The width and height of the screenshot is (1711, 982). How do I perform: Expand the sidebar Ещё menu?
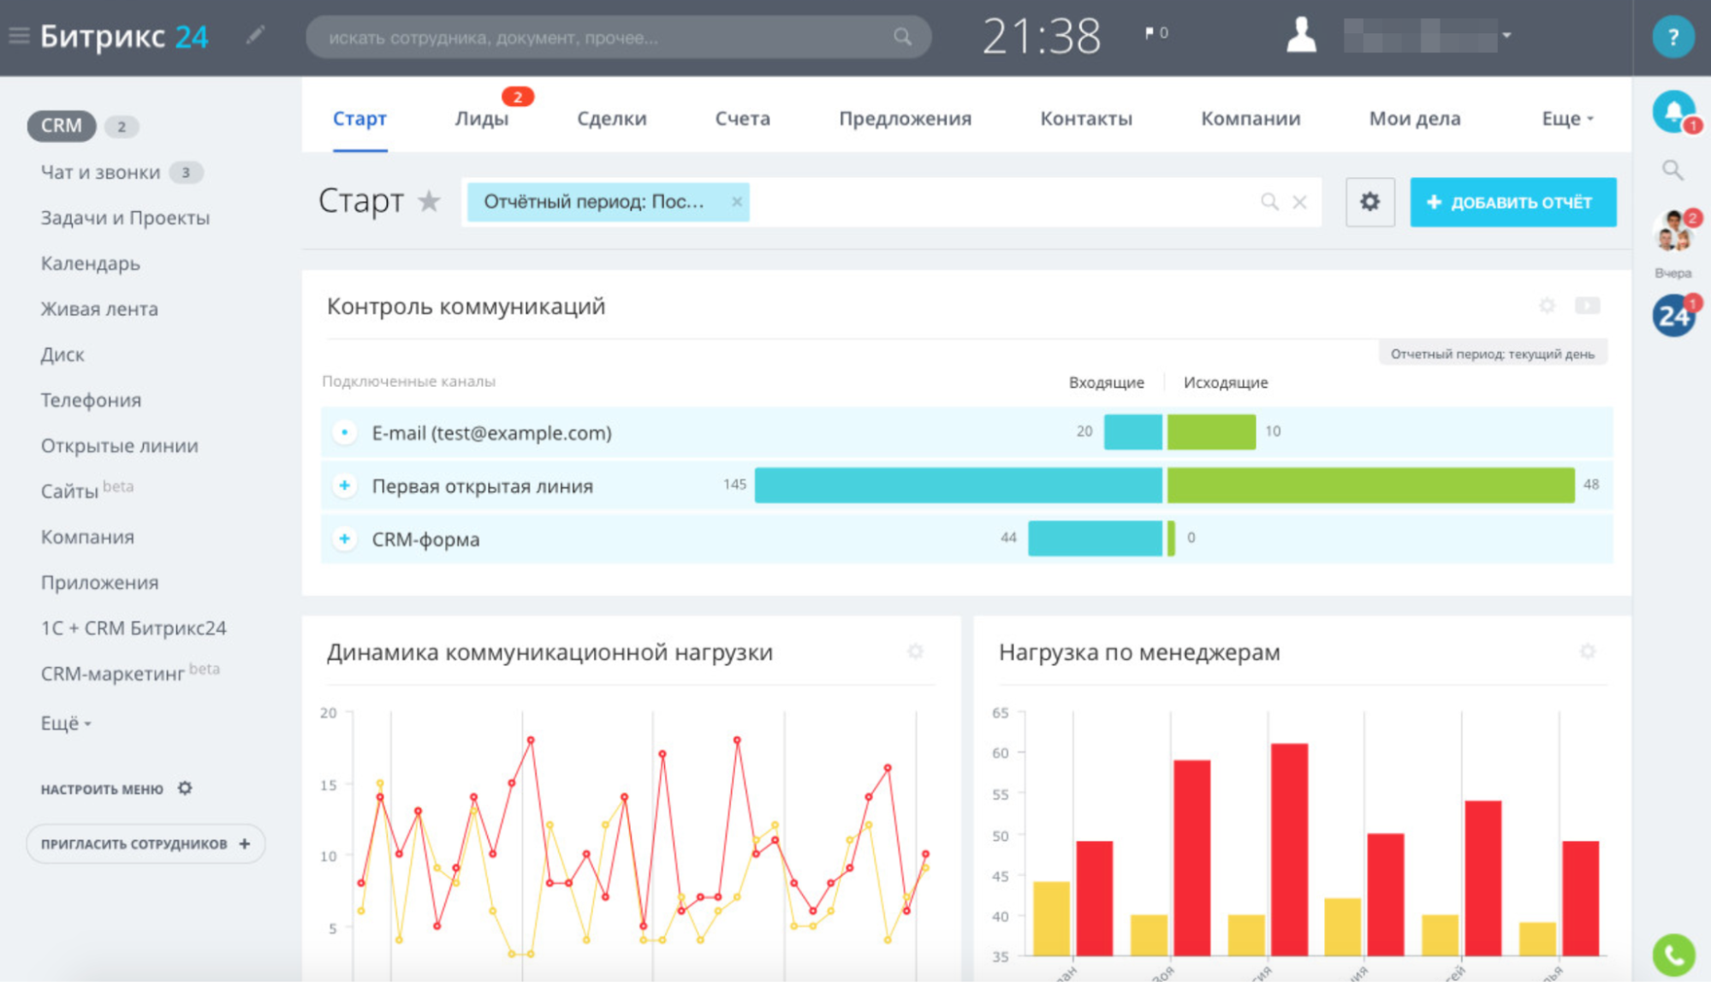[66, 723]
